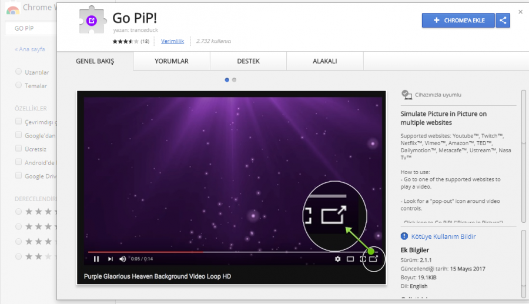Click the 'Boyut: 19.1KiB' size text
Screen dimensions: 529x304
pos(418,278)
